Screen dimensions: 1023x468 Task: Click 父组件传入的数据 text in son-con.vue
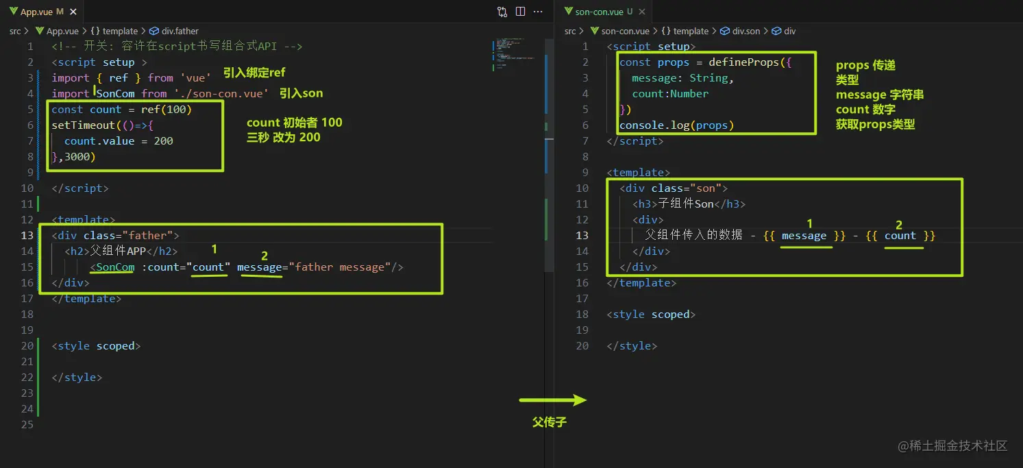tap(693, 235)
